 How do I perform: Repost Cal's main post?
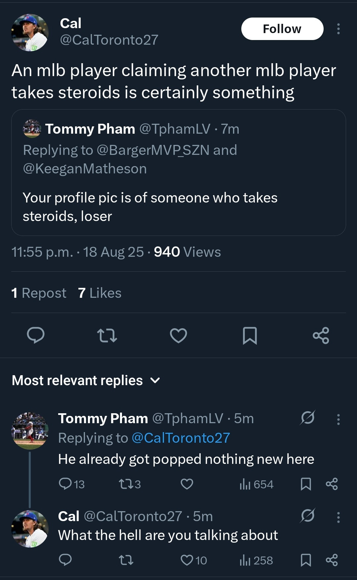pyautogui.click(x=107, y=335)
